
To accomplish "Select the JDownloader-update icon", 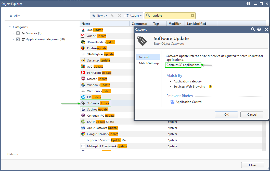I will (83, 42).
